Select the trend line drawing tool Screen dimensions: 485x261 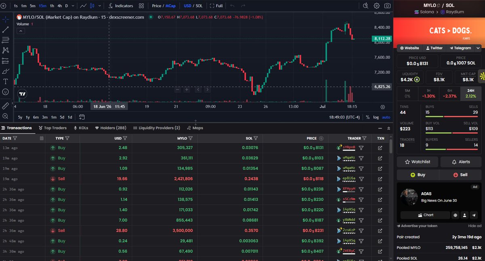click(x=6, y=30)
